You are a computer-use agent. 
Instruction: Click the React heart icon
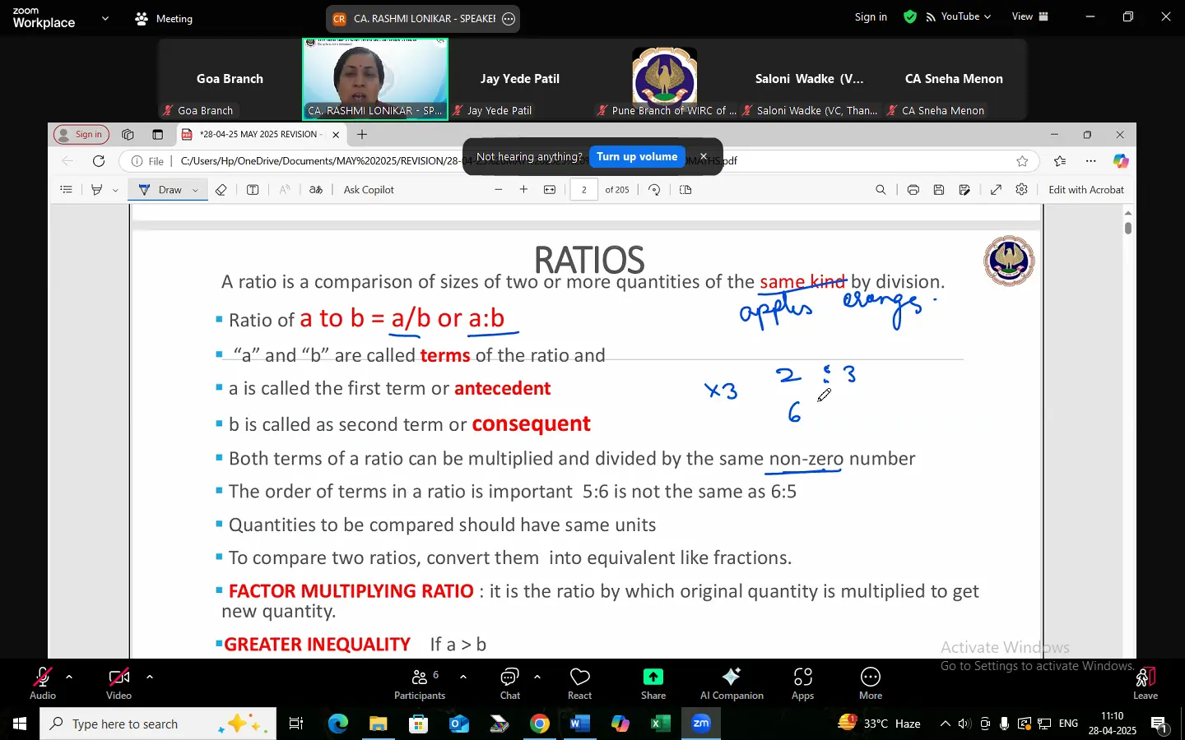tap(580, 683)
